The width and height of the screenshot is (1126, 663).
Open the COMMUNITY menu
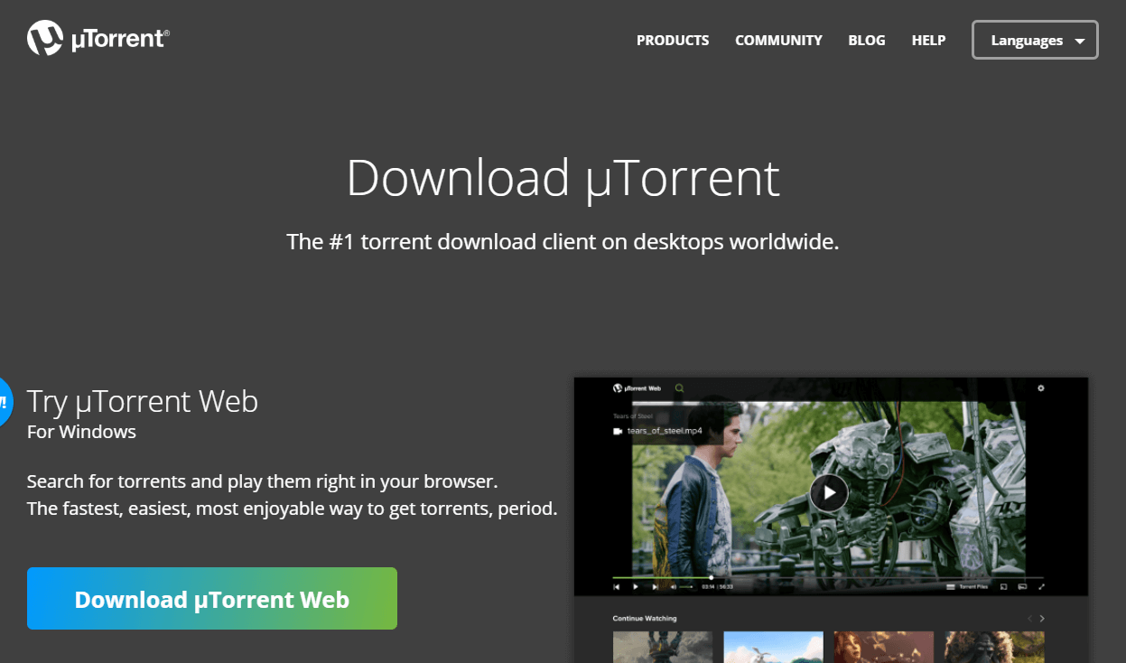pyautogui.click(x=778, y=41)
